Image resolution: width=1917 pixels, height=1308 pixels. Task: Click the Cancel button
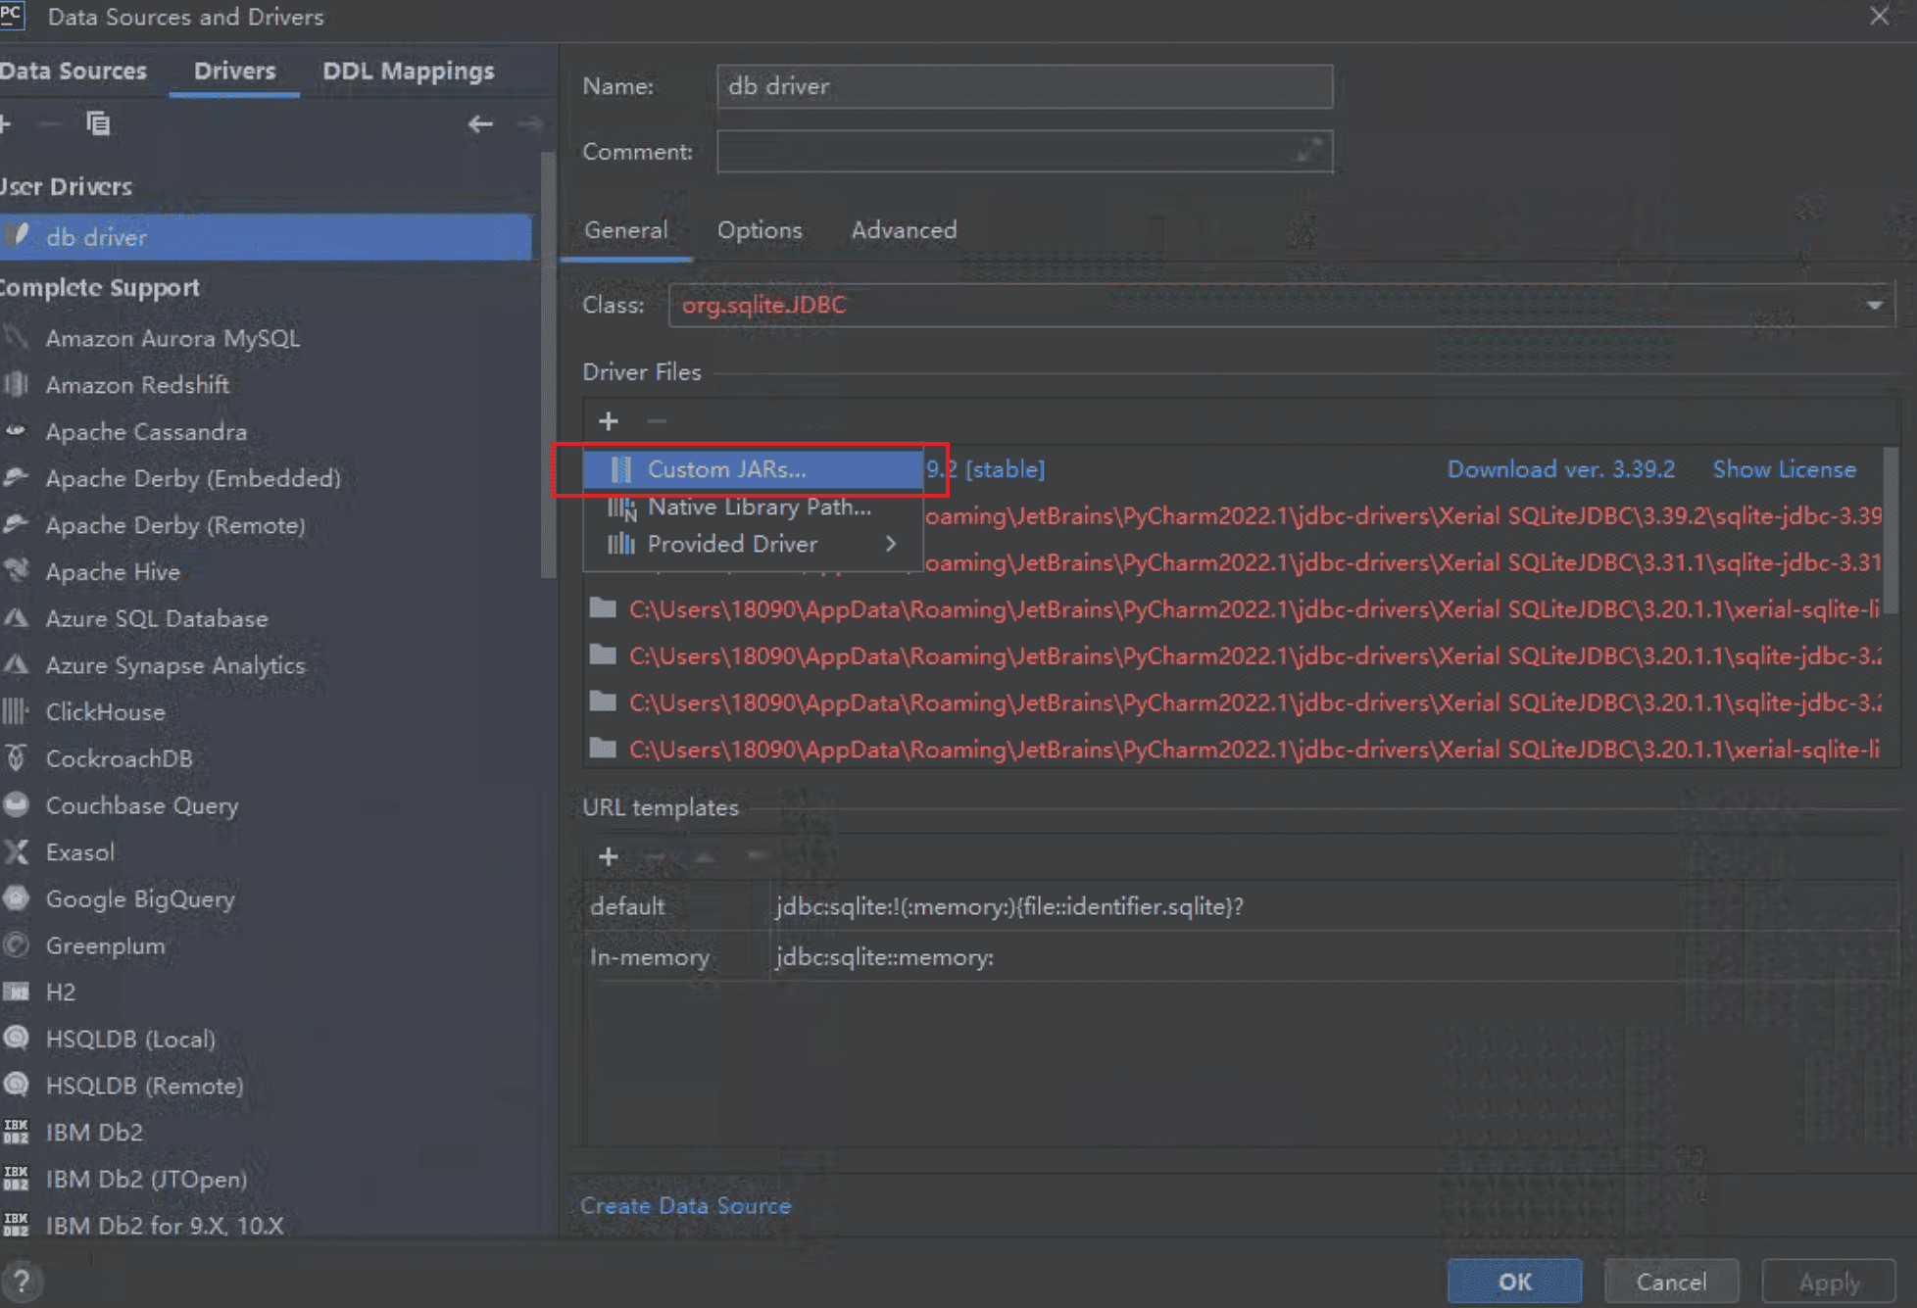(x=1671, y=1282)
